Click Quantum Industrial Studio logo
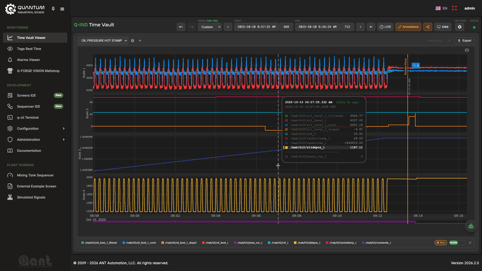482x271 pixels. 25,9
